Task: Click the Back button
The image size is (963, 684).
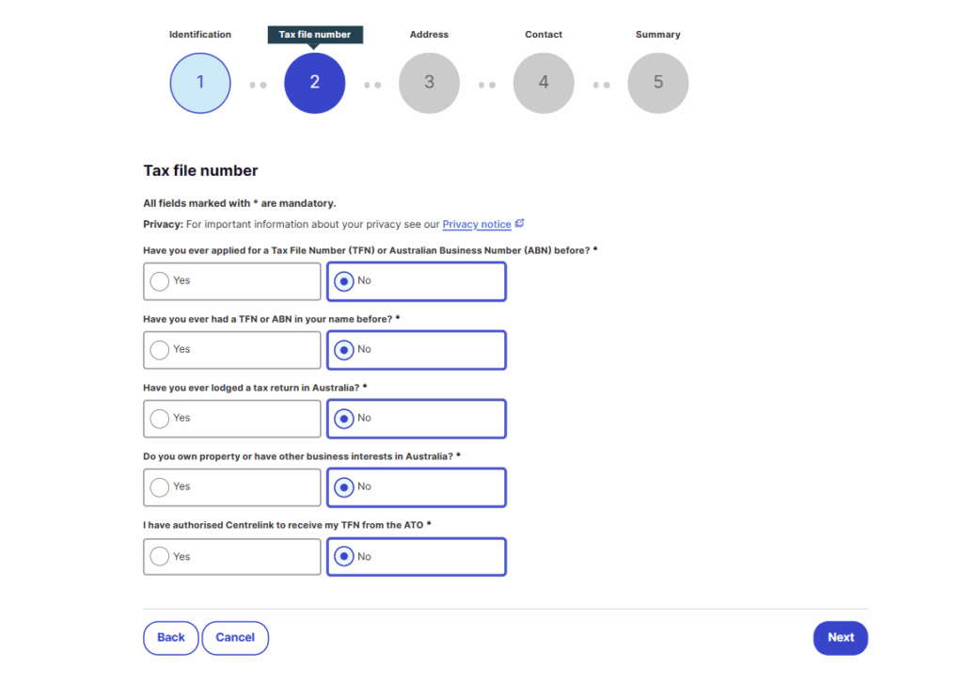Action: click(x=170, y=638)
